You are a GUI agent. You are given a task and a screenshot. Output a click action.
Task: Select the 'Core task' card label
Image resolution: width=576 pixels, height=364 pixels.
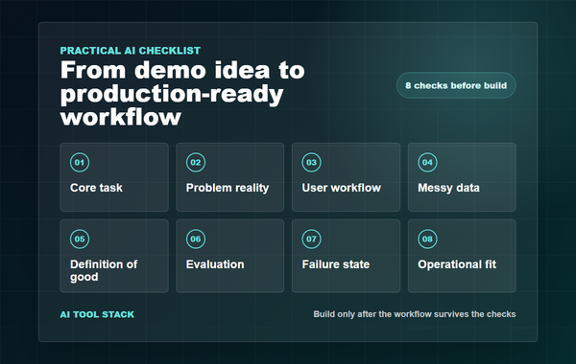96,188
